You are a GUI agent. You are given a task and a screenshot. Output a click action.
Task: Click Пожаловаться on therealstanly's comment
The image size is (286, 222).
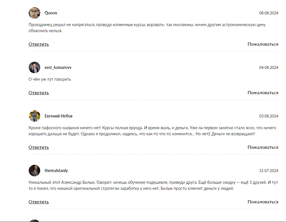263,202
